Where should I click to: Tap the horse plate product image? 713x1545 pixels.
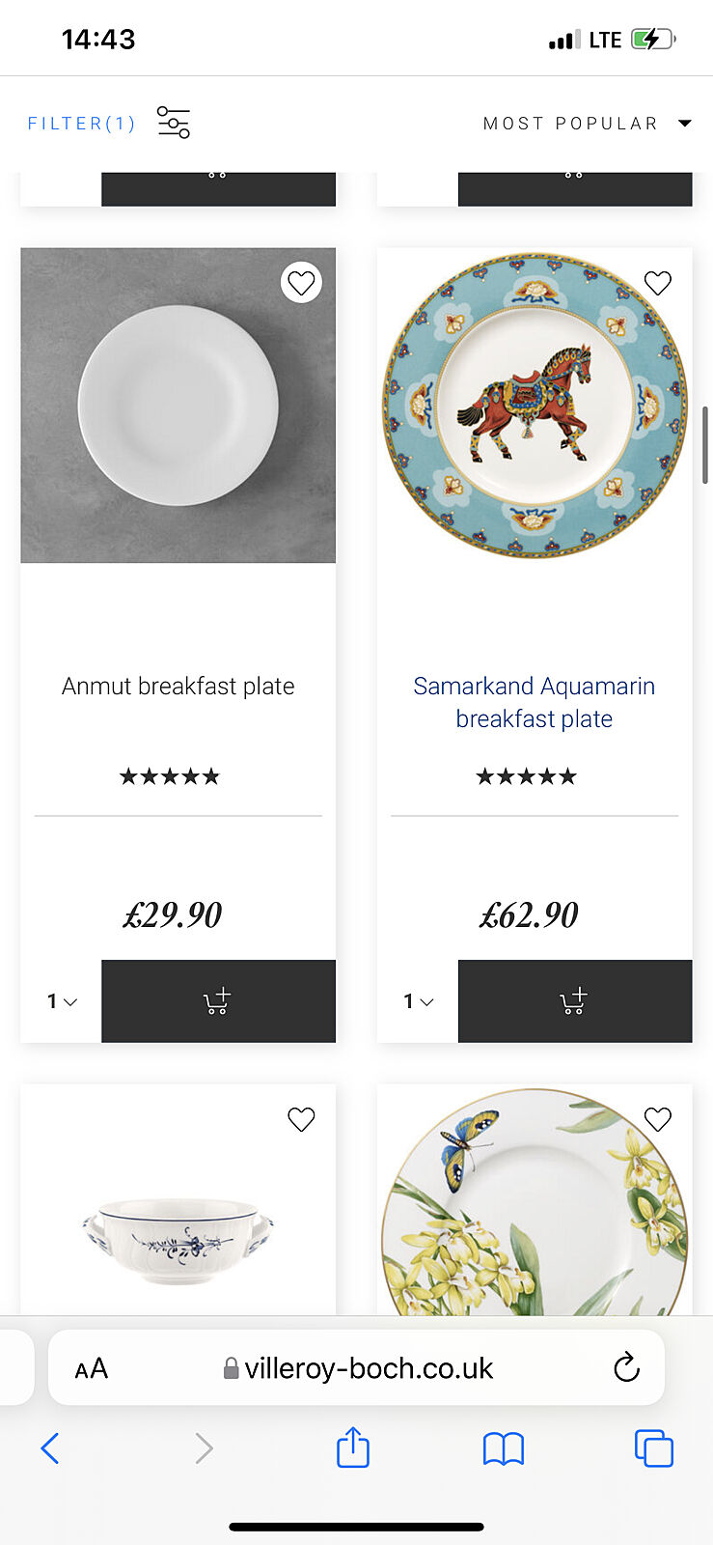[x=535, y=406]
